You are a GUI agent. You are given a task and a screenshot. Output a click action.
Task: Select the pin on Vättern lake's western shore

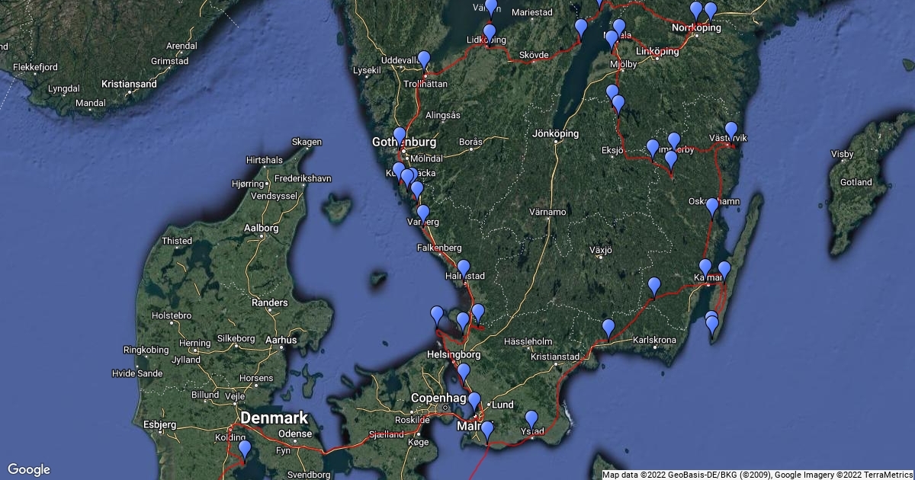(581, 27)
